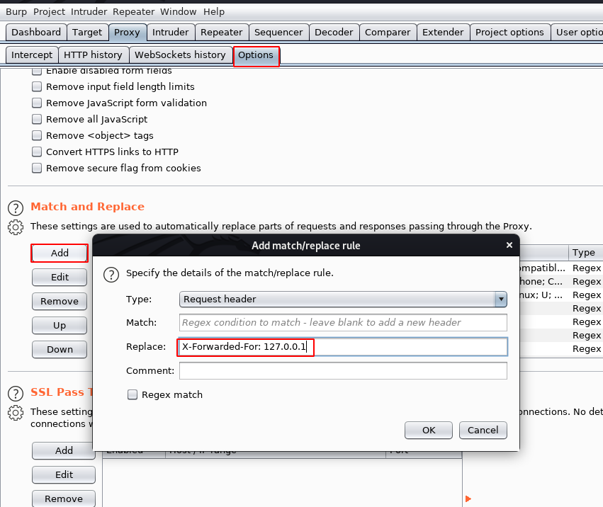
Task: Open the Repeater menu in menu bar
Action: (x=133, y=12)
